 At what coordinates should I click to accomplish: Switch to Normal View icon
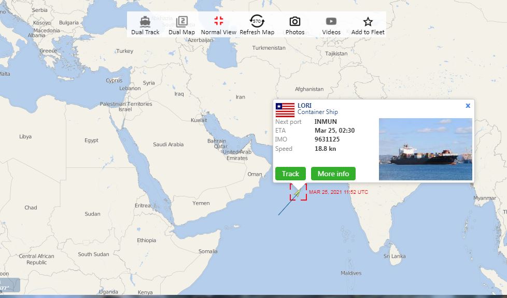click(x=219, y=21)
